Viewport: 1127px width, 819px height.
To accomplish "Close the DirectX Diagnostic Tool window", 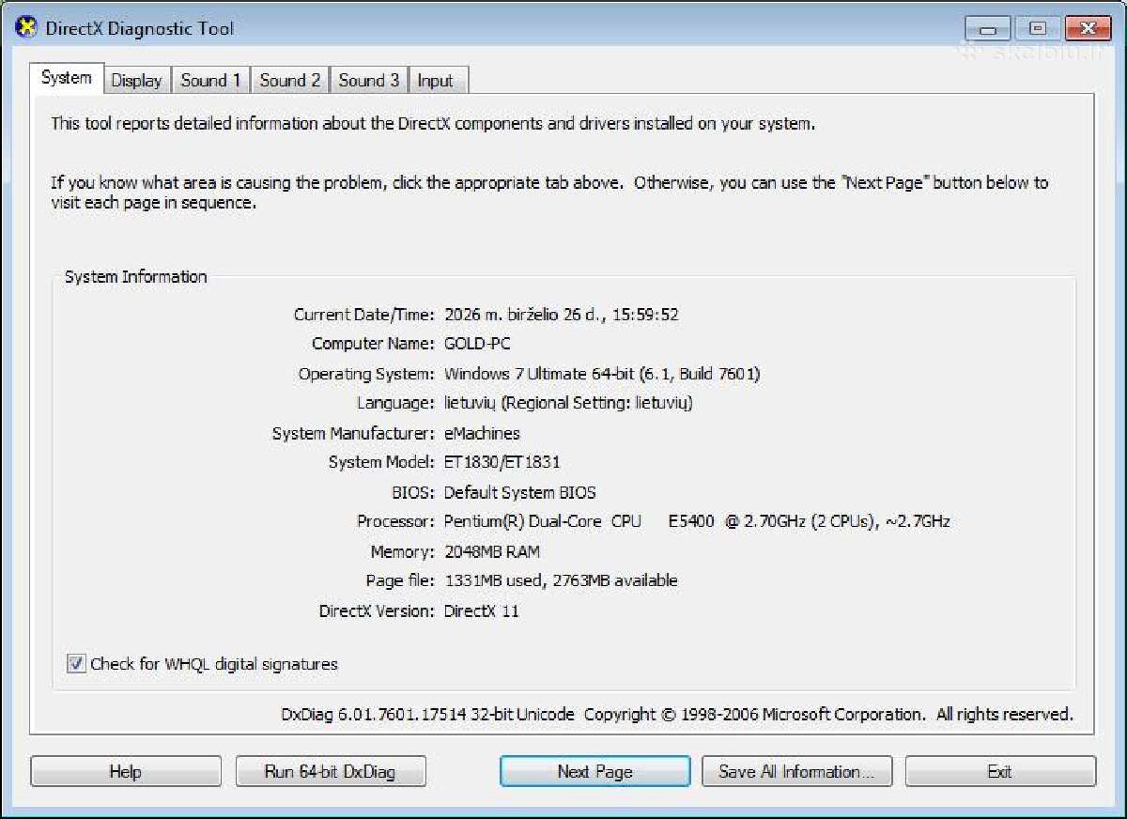I will pos(1088,28).
